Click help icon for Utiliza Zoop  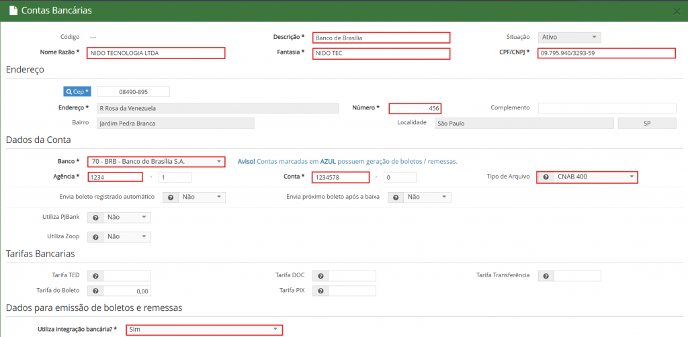pyautogui.click(x=95, y=237)
